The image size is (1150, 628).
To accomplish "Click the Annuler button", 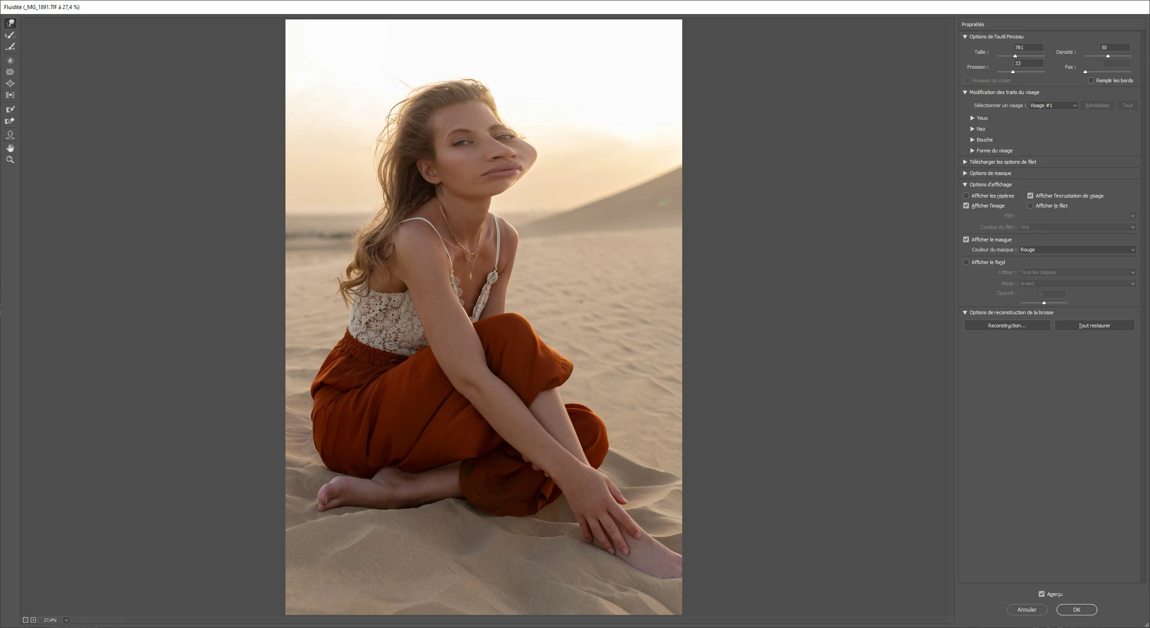I will pyautogui.click(x=1026, y=609).
